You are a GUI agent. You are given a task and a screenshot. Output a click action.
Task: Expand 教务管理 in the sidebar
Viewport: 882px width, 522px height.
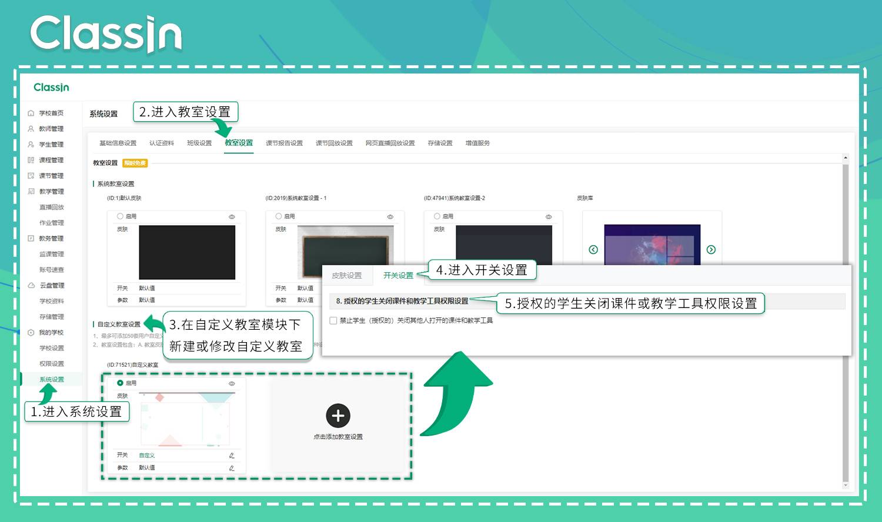51,239
